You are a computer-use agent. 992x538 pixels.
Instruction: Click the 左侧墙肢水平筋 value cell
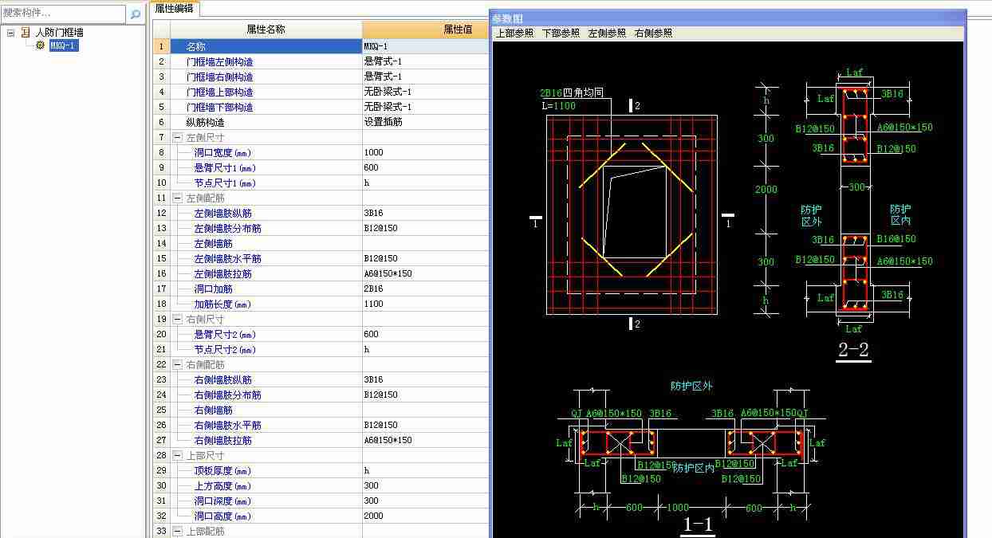426,258
